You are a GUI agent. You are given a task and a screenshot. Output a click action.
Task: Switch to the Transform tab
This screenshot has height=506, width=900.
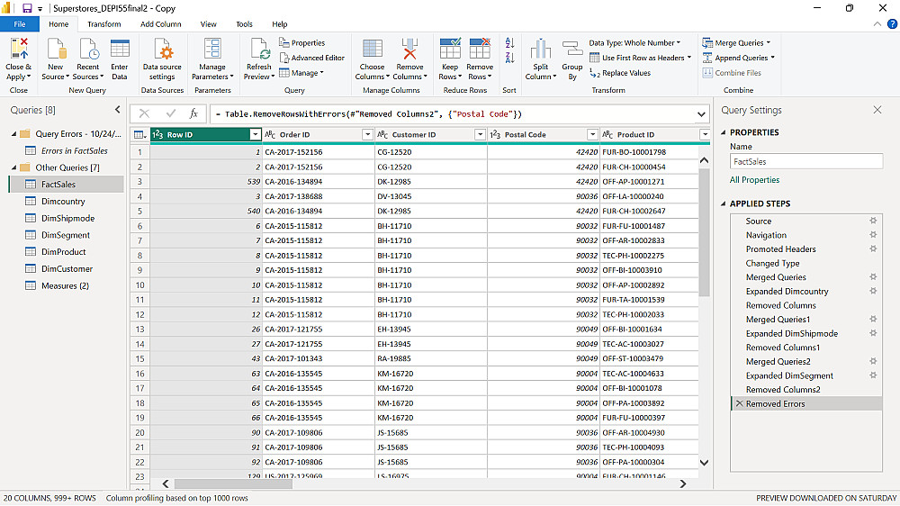(x=104, y=24)
